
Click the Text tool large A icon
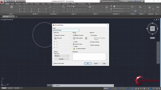pos(50,7)
